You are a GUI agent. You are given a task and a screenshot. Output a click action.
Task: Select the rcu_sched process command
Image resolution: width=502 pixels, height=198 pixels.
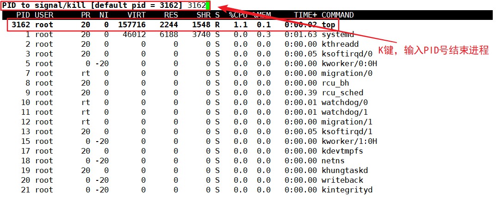342,93
